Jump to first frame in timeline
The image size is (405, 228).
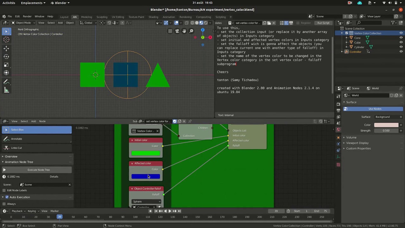[156, 211]
